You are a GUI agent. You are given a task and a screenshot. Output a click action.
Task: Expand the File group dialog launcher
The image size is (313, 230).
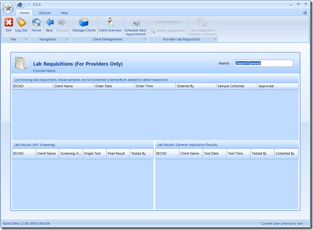pos(26,39)
